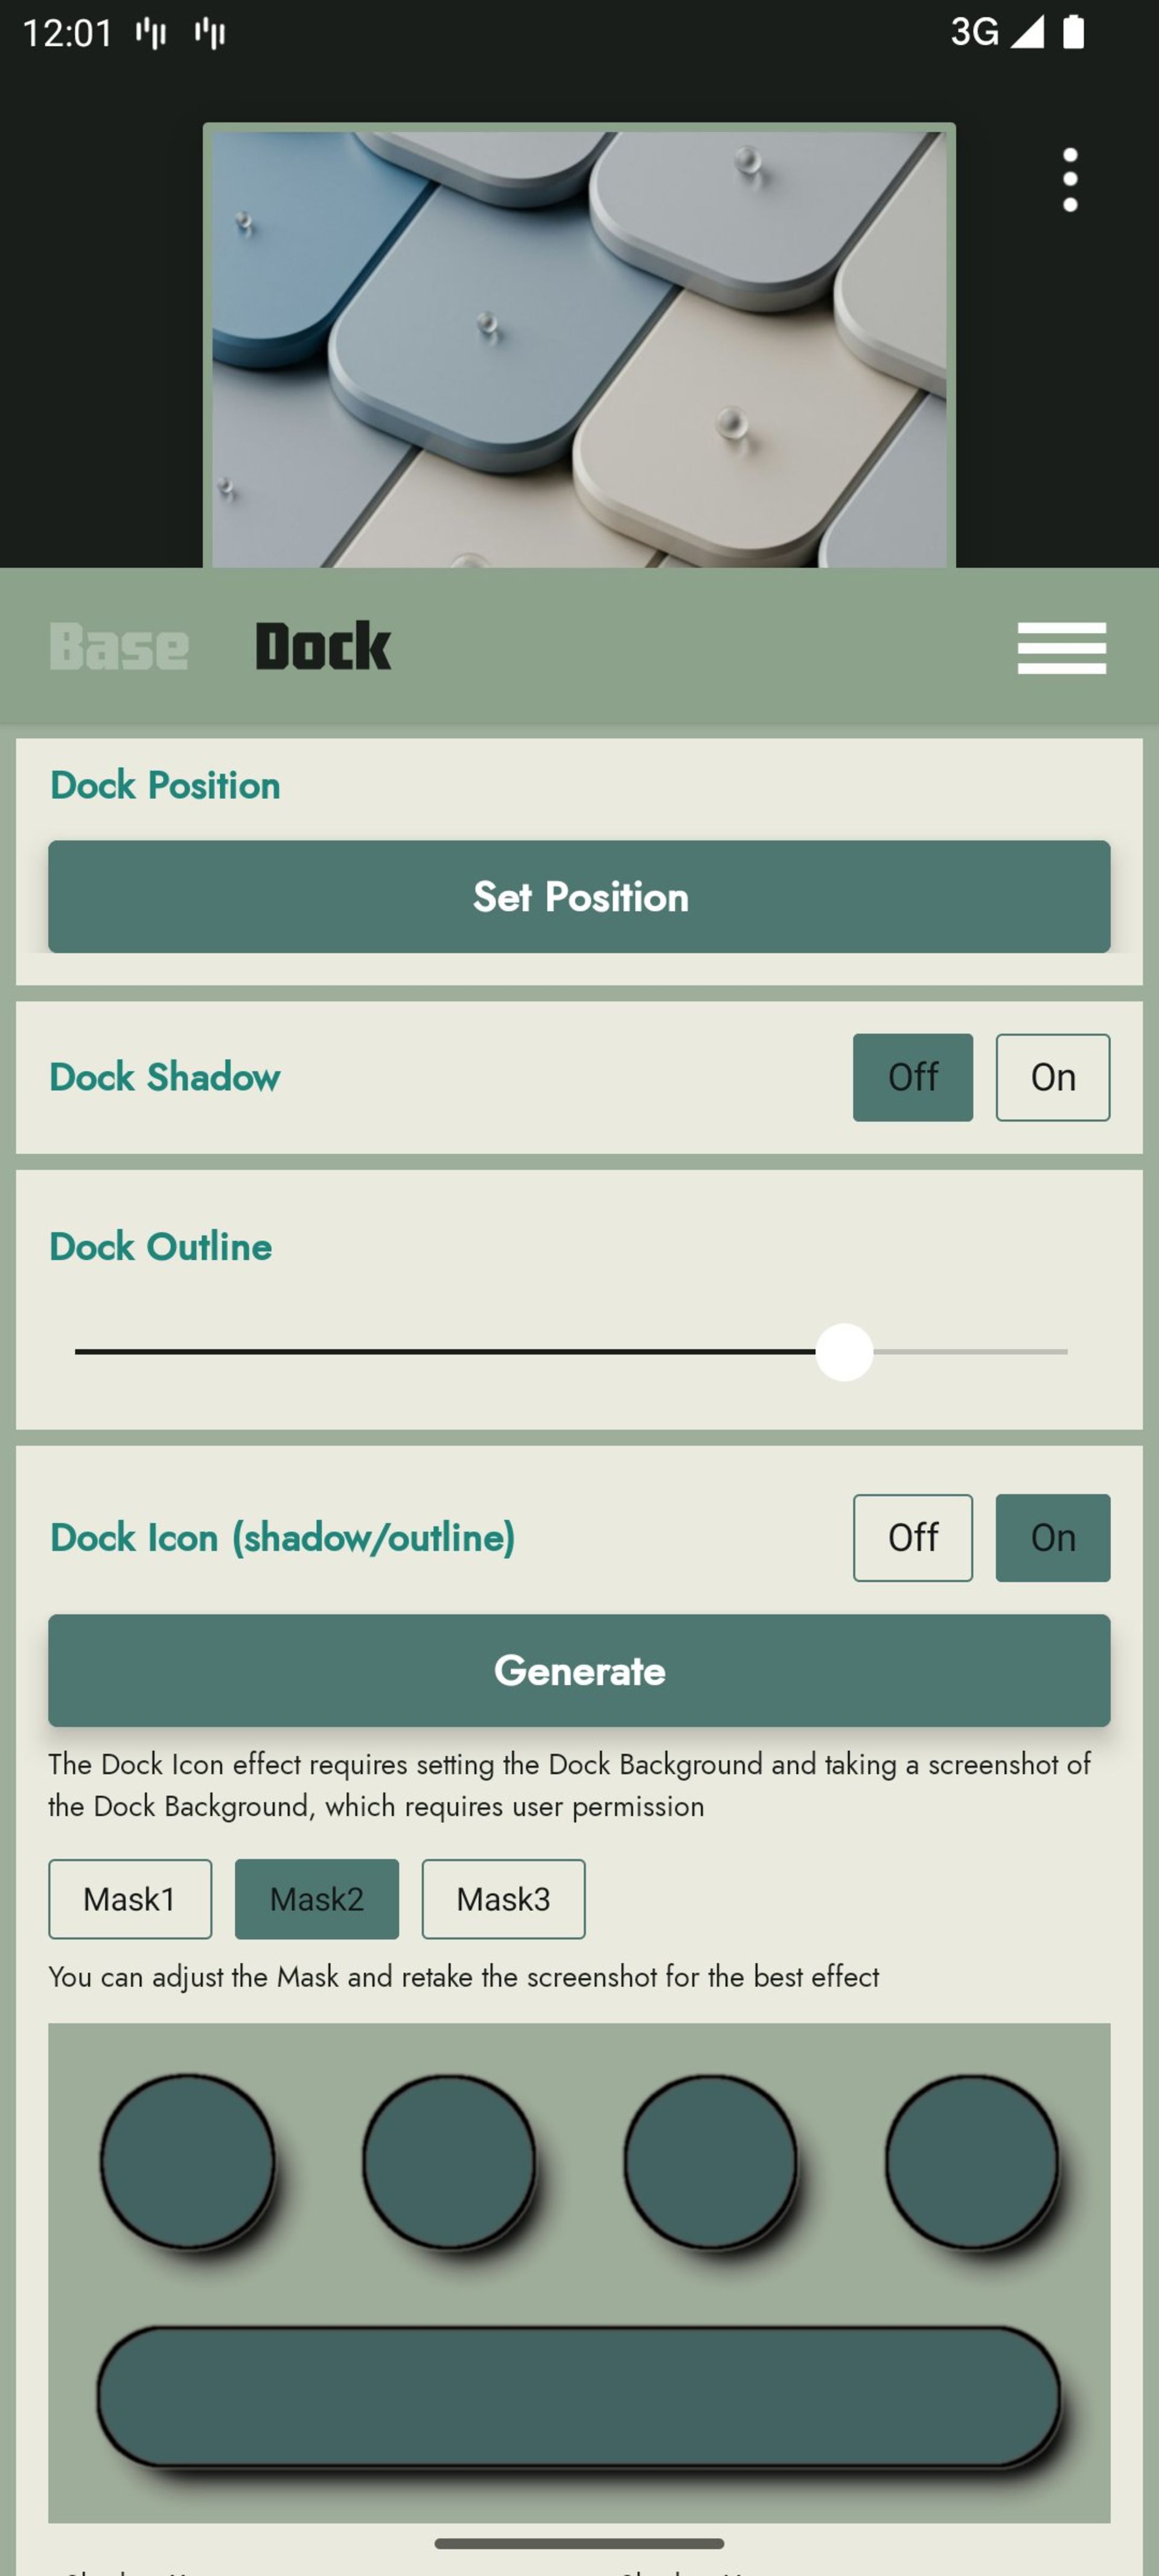This screenshot has height=2576, width=1159.
Task: Reselect Mask2
Action: 317,1898
